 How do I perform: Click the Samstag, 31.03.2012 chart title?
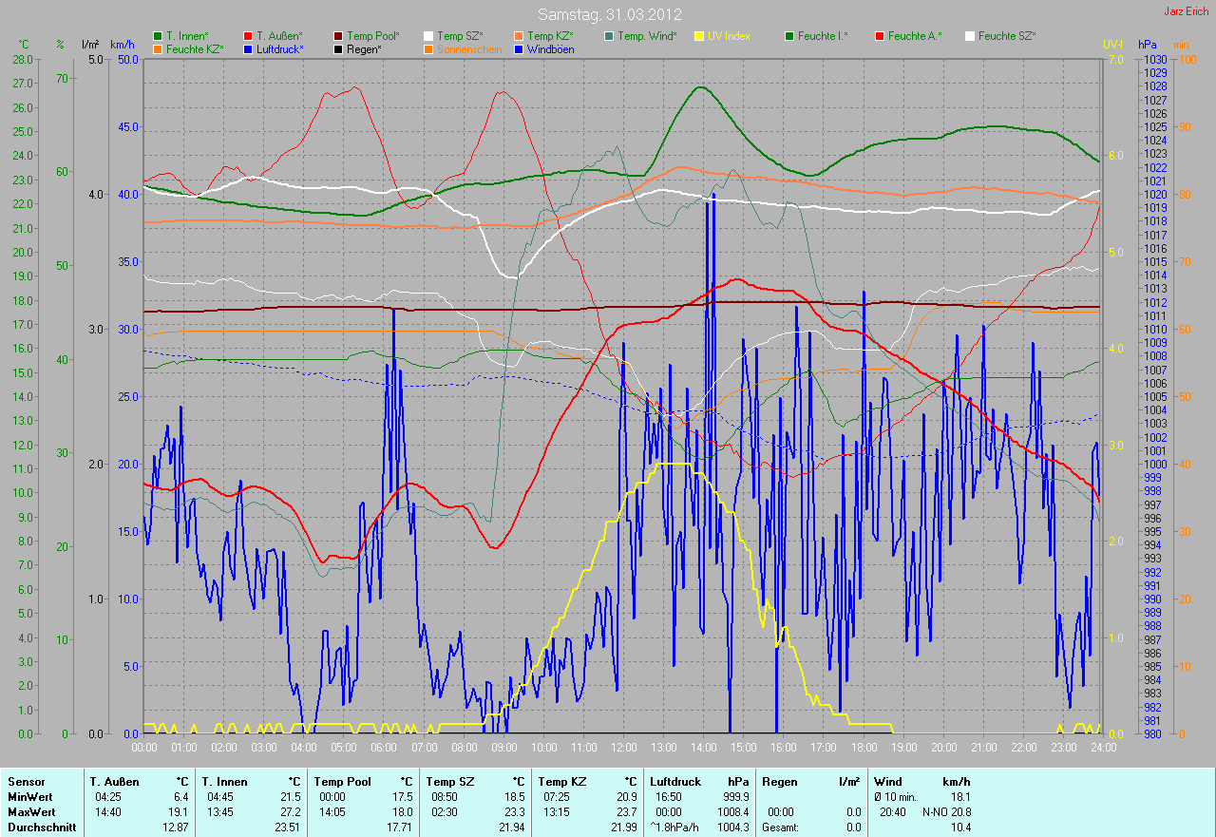(x=607, y=14)
